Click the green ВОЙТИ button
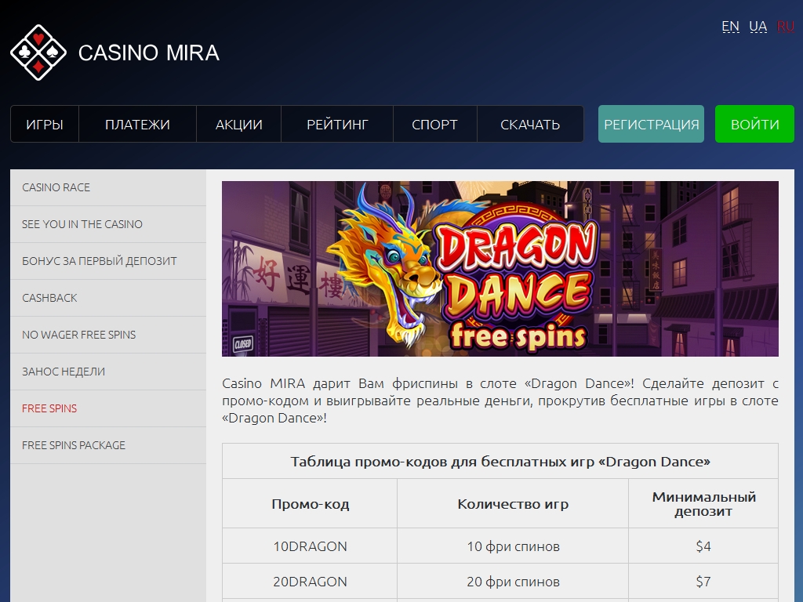The image size is (803, 602). coord(754,125)
